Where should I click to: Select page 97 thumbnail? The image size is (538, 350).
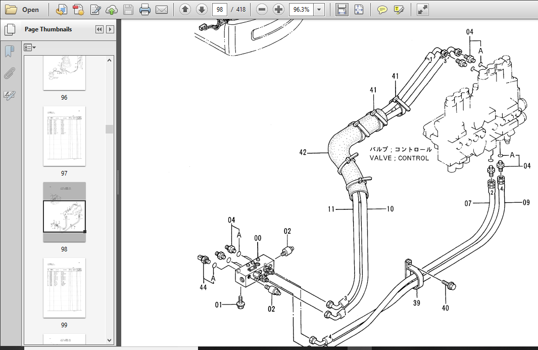pyautogui.click(x=64, y=136)
